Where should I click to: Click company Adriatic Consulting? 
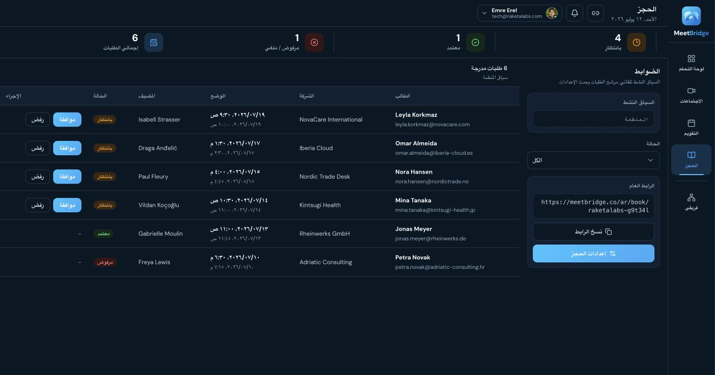tap(326, 262)
